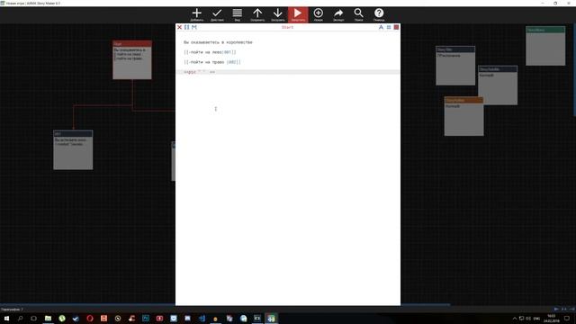The image size is (576, 324).
Task: Click the blue grid icon in editor header
Action: pos(389,27)
